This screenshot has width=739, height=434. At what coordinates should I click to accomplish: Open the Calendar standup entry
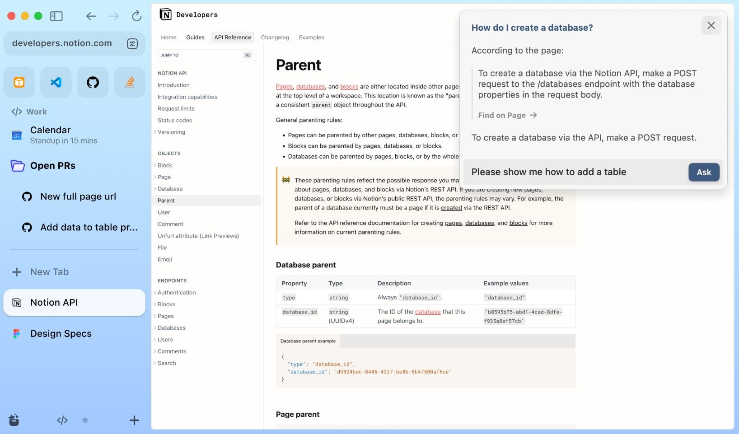click(74, 135)
